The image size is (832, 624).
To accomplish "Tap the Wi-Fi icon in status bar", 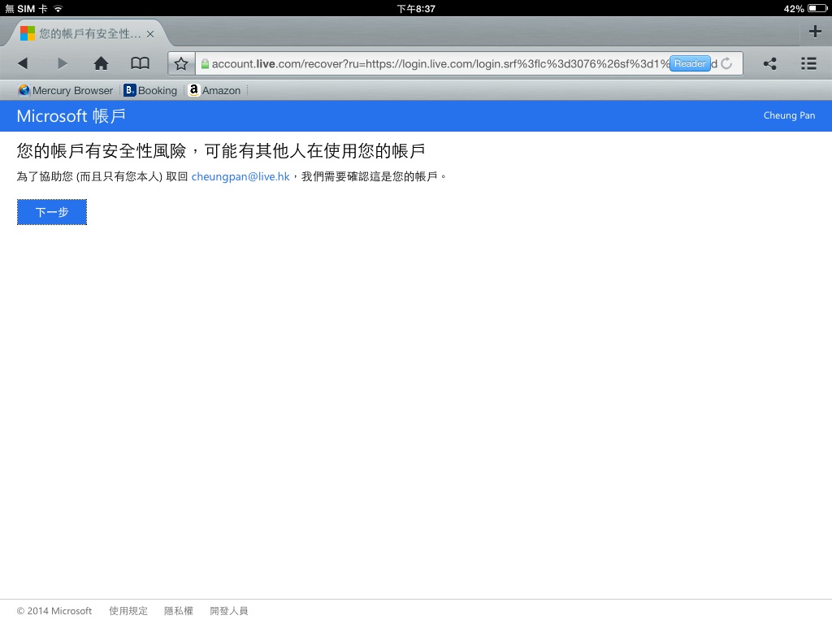I will pyautogui.click(x=58, y=8).
